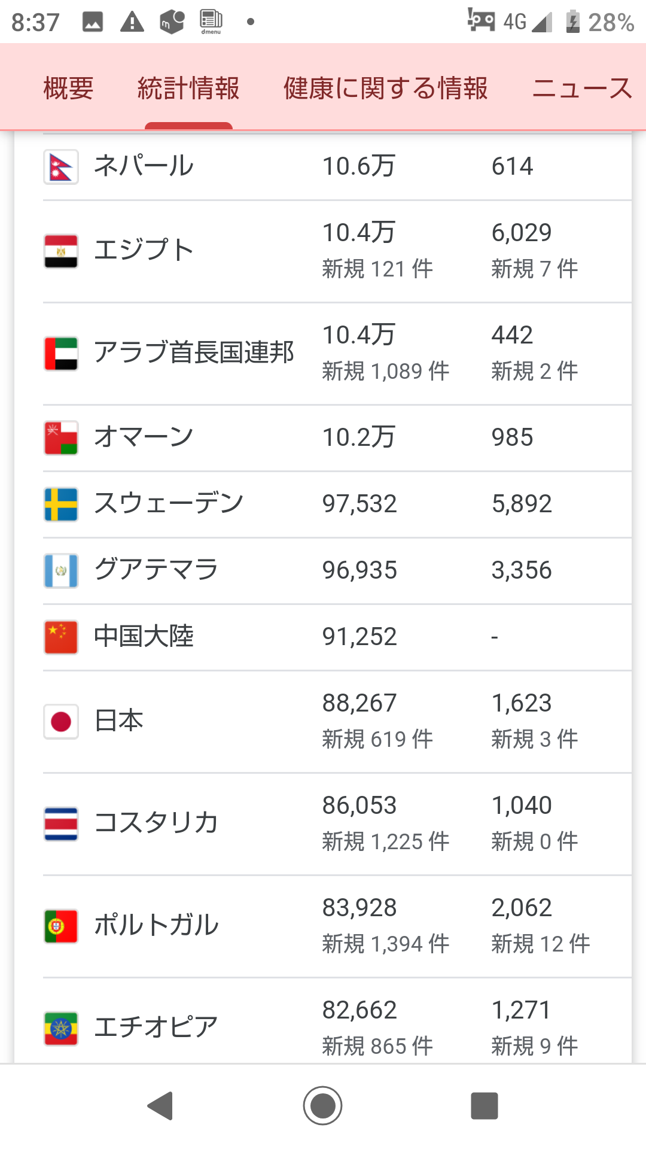Open the 健康に関する情報 tab
Screen dimensions: 646x1149
[x=386, y=89]
